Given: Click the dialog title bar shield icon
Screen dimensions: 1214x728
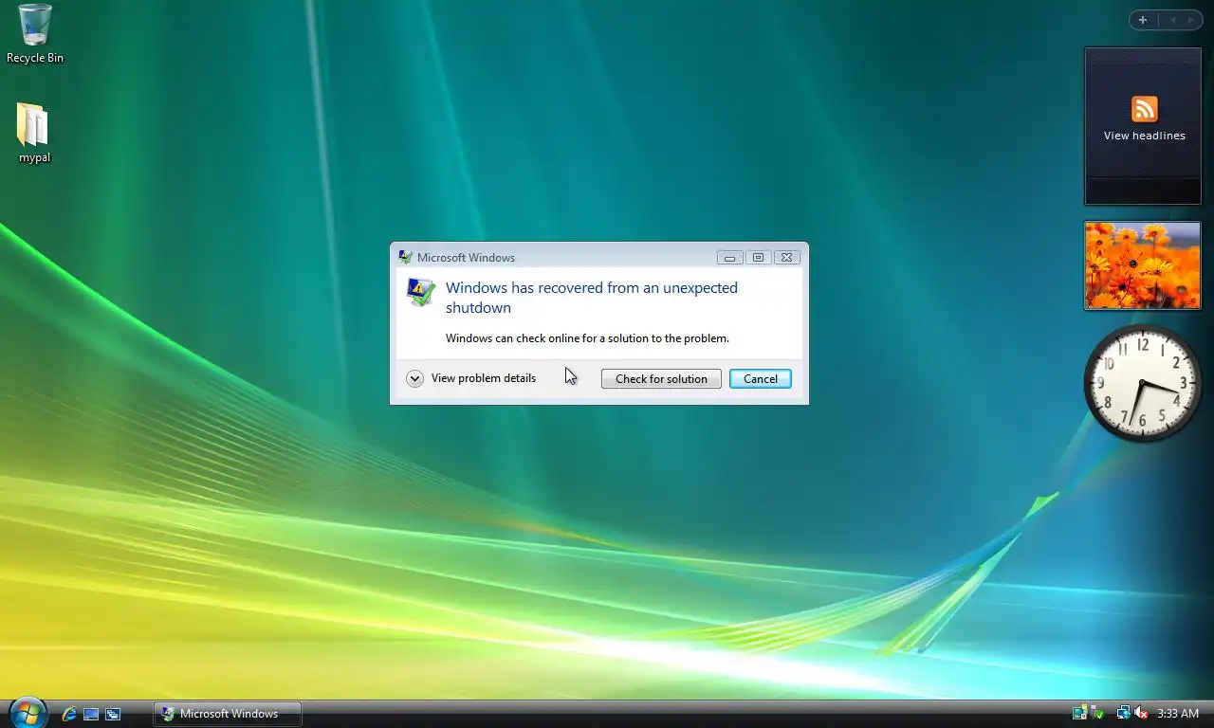Looking at the screenshot, I should tap(405, 257).
